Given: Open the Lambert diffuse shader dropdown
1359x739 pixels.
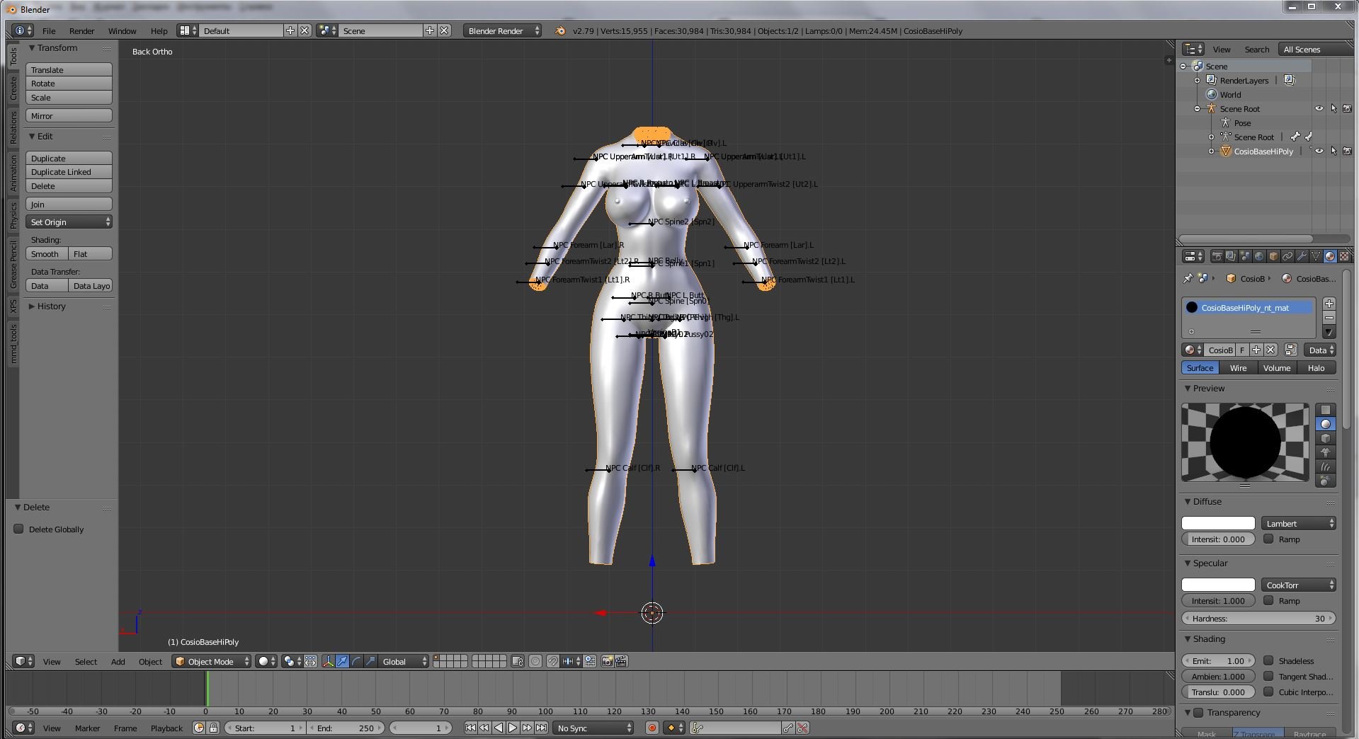Looking at the screenshot, I should pyautogui.click(x=1298, y=523).
